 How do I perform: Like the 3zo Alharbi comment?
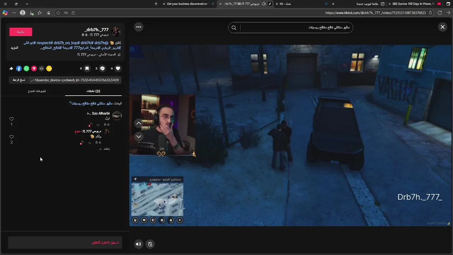pos(11,119)
